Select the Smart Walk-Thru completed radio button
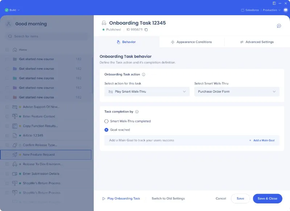Image resolution: width=290 pixels, height=211 pixels. (107, 122)
